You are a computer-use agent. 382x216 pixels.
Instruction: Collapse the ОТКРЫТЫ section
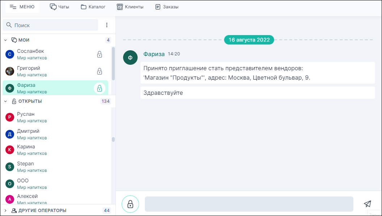coord(5,101)
